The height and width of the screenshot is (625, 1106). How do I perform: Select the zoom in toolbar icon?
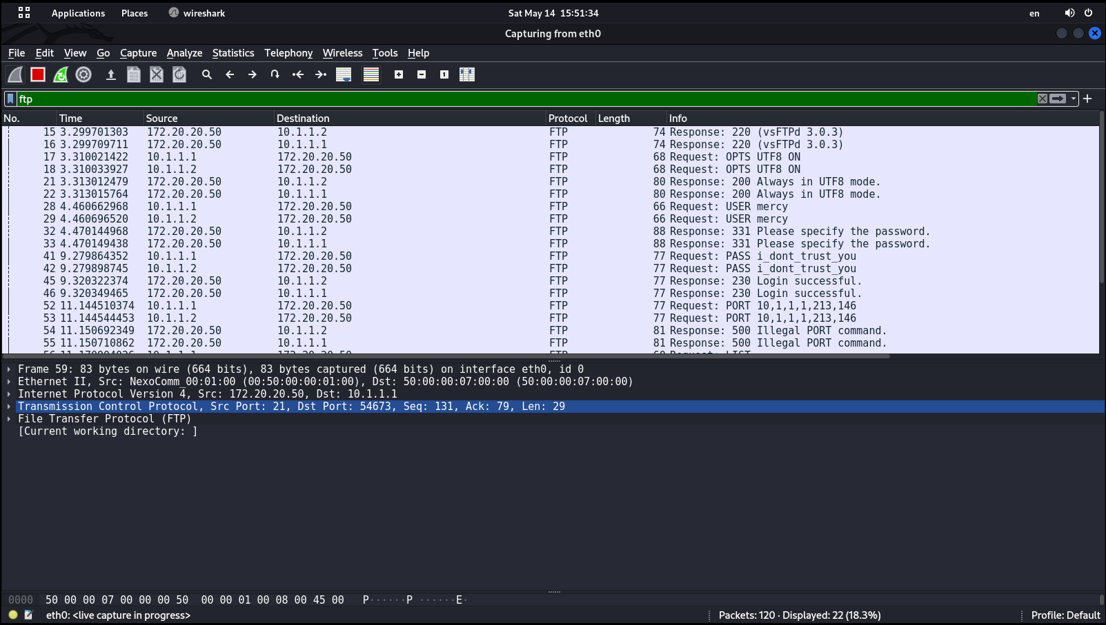398,74
